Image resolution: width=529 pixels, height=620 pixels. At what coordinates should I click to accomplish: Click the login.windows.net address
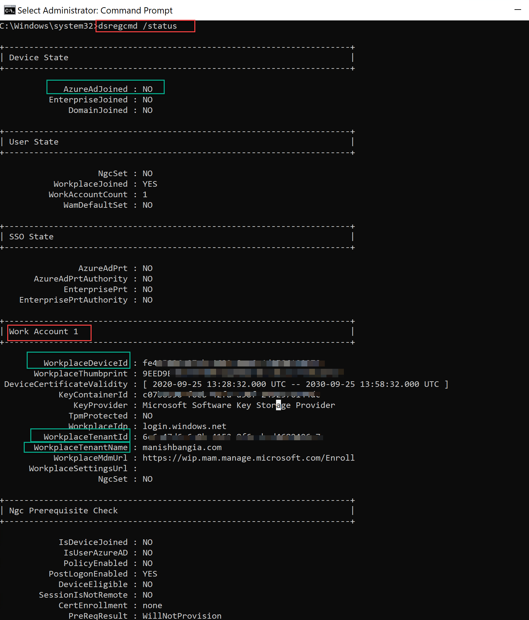pyautogui.click(x=184, y=426)
